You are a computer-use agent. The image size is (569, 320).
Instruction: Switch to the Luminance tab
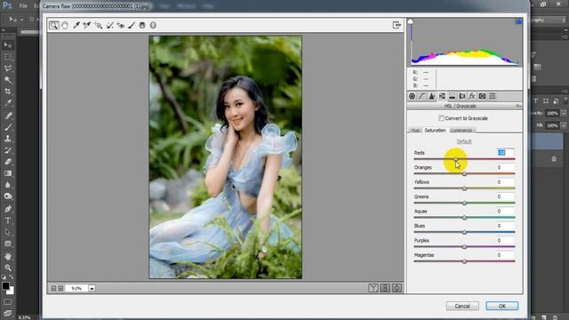[461, 131]
